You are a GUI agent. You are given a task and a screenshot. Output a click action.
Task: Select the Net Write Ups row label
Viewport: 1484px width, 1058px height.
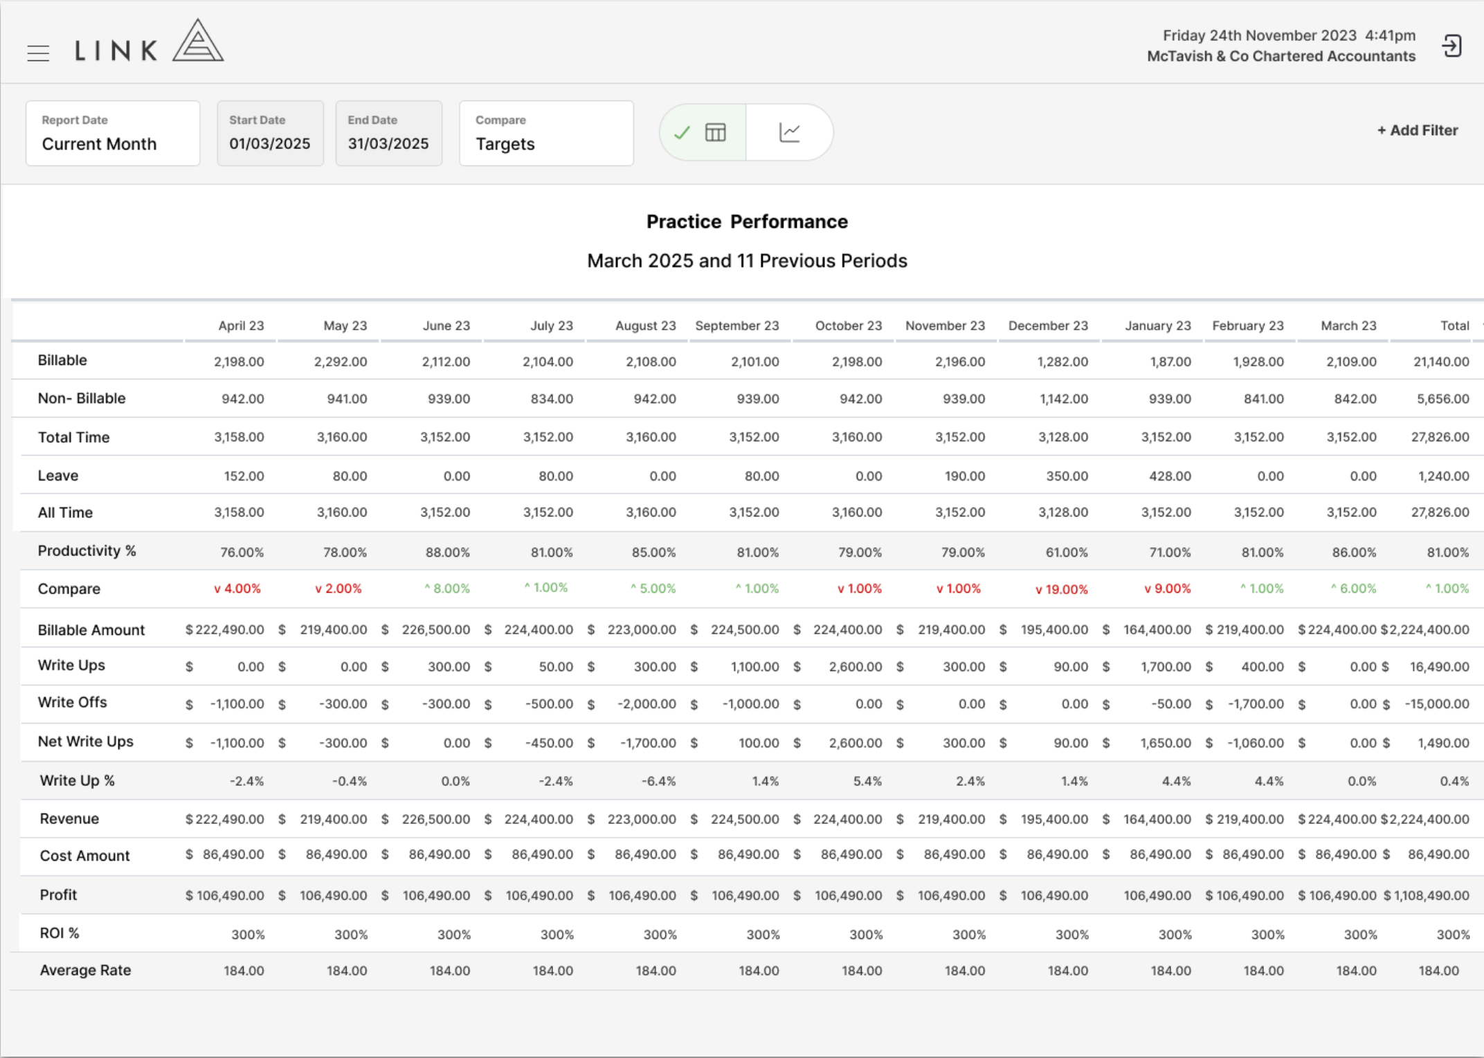85,741
